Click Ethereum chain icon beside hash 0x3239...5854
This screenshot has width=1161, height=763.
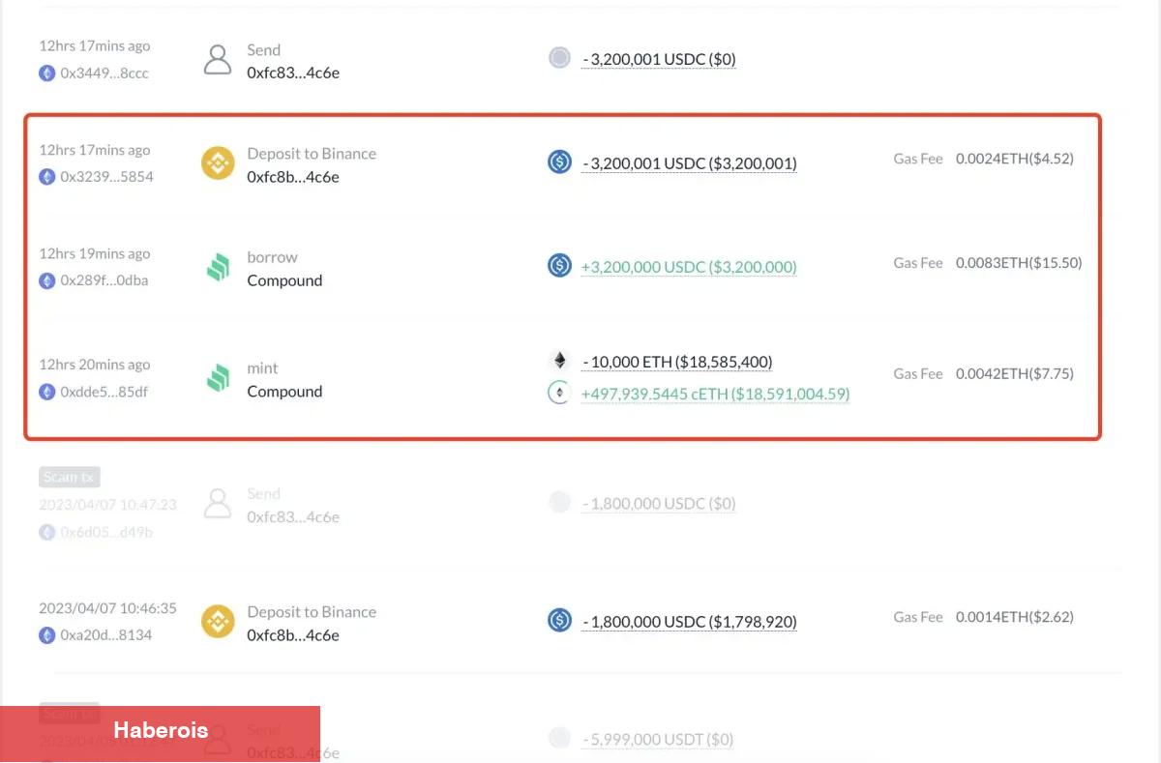[46, 177]
